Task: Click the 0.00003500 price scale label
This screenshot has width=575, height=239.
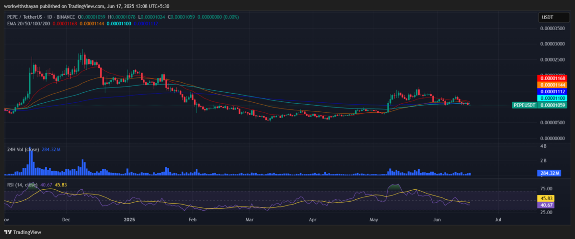Action: 552,28
